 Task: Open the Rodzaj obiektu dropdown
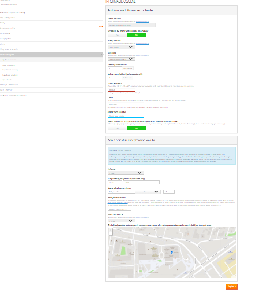[x=121, y=47]
